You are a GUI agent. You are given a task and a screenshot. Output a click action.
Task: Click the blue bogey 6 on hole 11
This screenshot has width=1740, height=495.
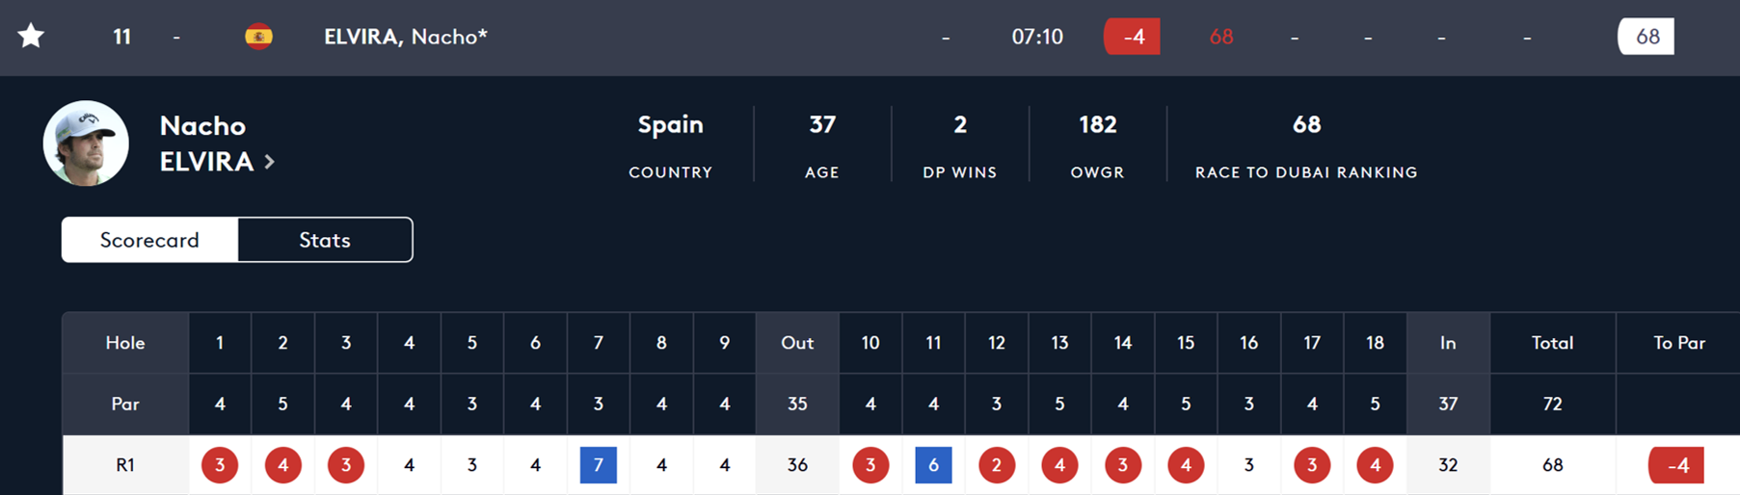coord(933,465)
